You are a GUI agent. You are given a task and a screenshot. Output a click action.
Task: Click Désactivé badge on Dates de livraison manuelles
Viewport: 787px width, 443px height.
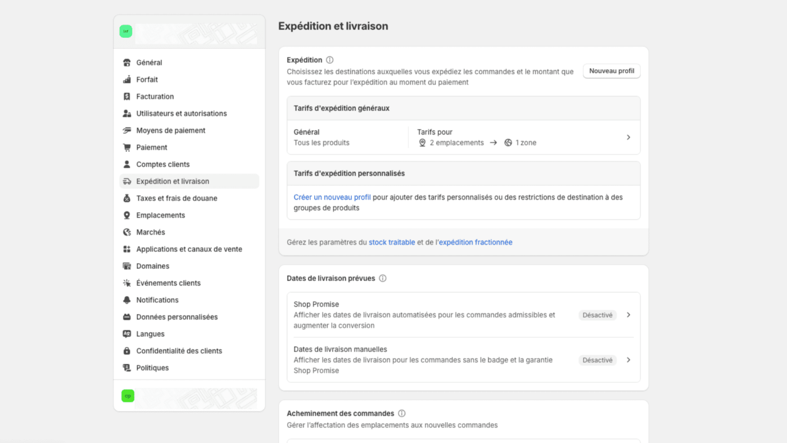click(x=598, y=360)
